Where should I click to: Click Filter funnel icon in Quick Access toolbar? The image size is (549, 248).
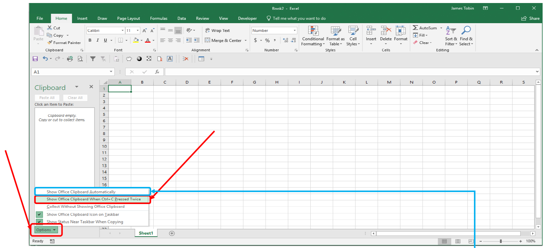tap(93, 59)
